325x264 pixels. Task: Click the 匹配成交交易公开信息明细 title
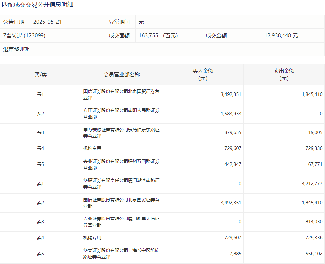[x=38, y=5]
